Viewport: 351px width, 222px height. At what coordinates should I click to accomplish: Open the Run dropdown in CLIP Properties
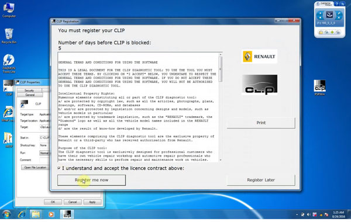tap(45, 153)
